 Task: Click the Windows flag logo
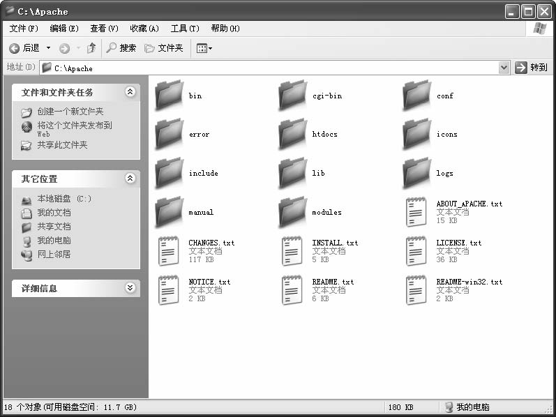point(539,29)
